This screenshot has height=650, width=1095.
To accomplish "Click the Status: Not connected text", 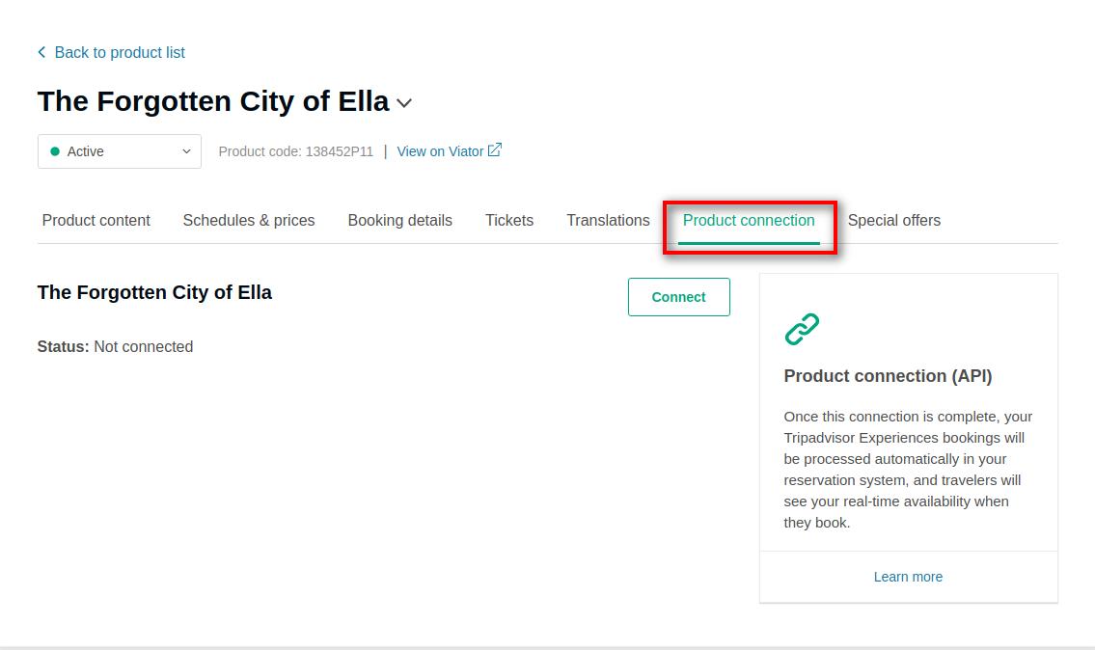I will click(x=115, y=347).
